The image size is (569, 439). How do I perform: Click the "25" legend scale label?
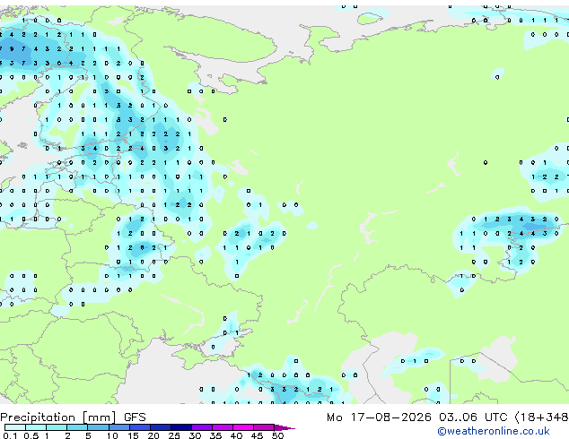click(x=174, y=435)
